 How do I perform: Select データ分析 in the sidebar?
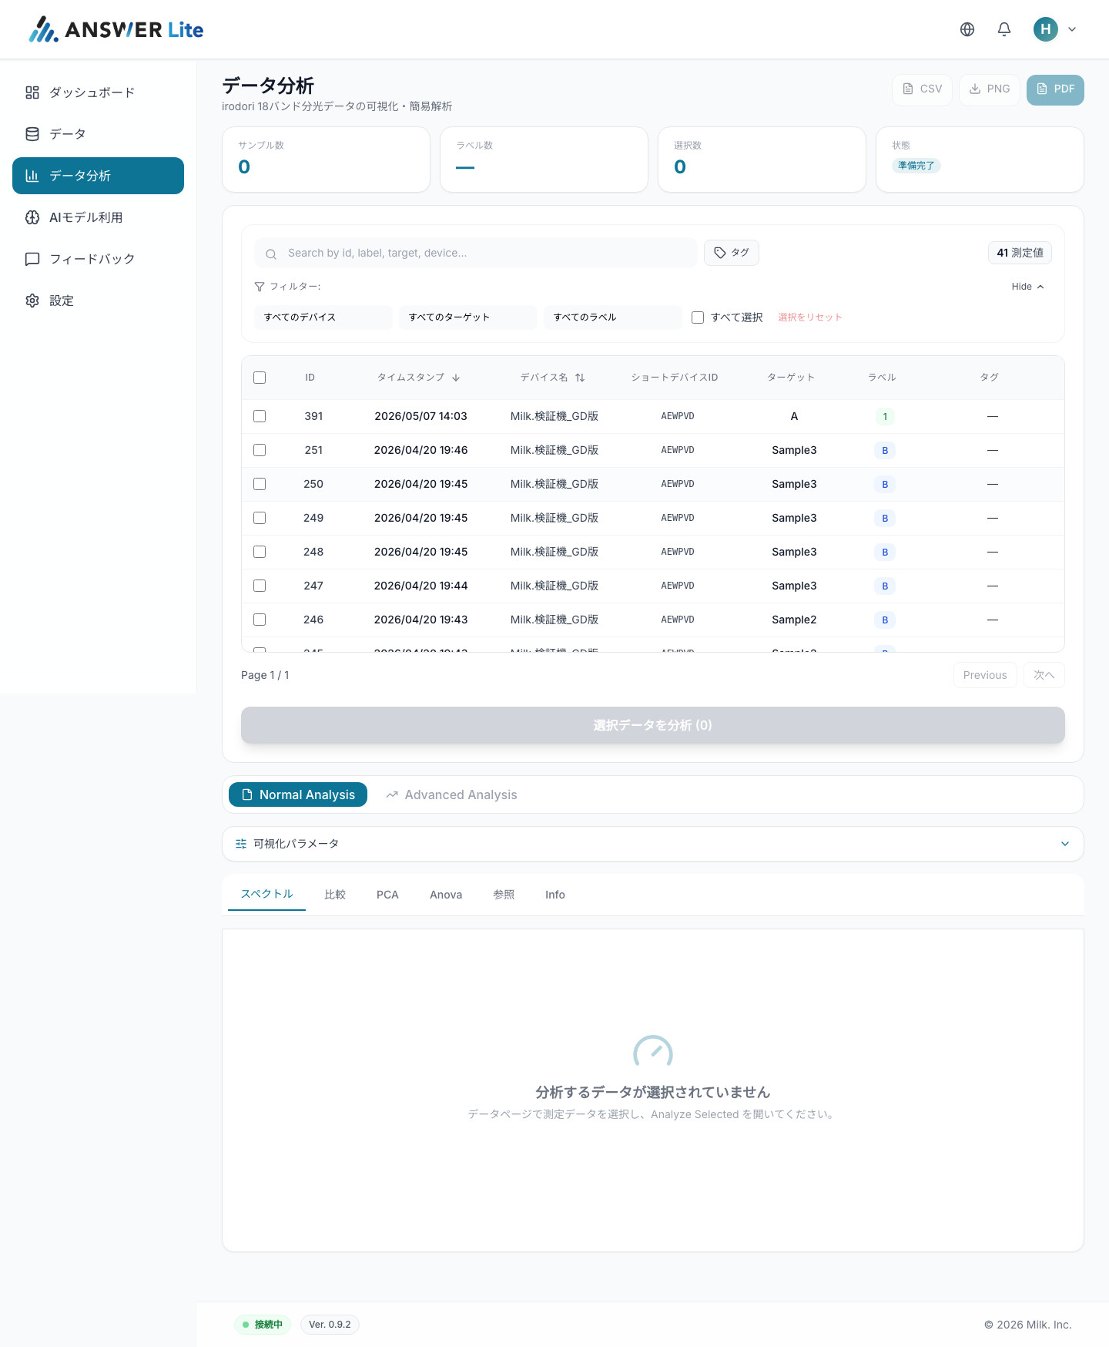98,176
